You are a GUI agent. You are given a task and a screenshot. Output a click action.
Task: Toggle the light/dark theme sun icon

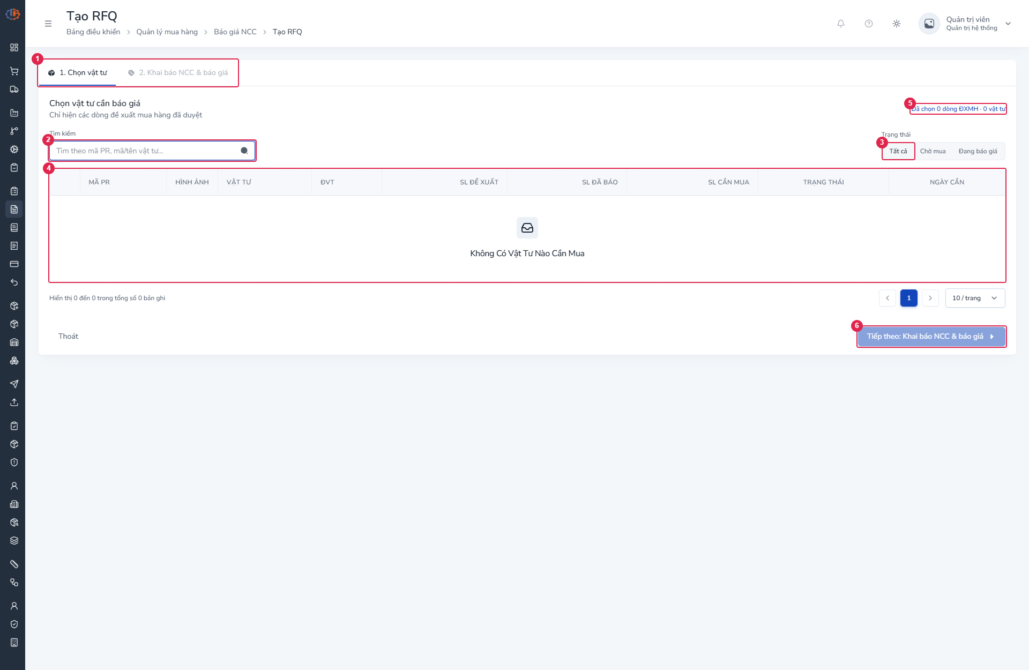(897, 24)
